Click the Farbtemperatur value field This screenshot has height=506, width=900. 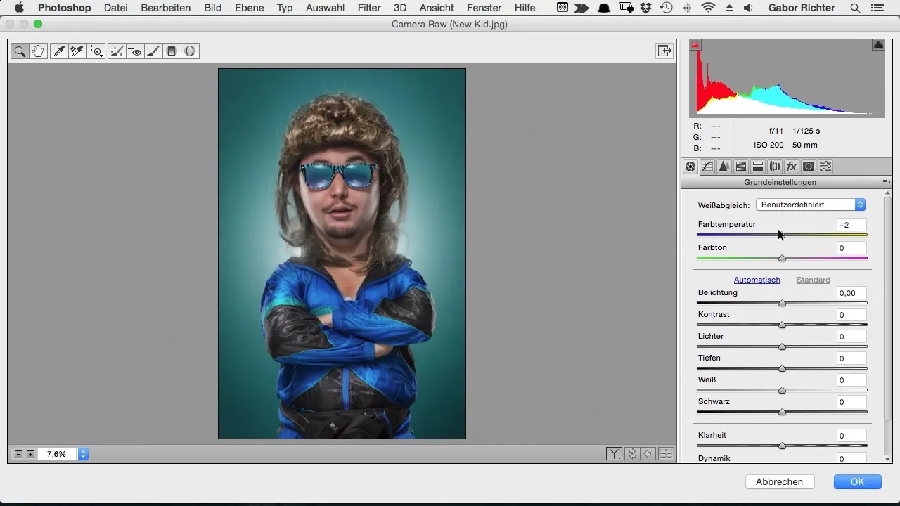[x=851, y=225]
